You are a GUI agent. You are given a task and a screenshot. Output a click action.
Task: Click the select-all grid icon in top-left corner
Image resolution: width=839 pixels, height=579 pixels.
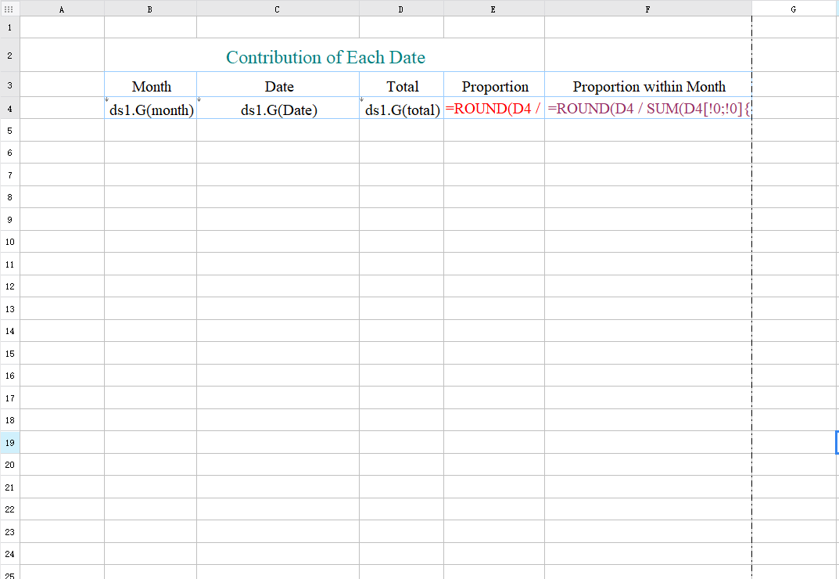(9, 9)
